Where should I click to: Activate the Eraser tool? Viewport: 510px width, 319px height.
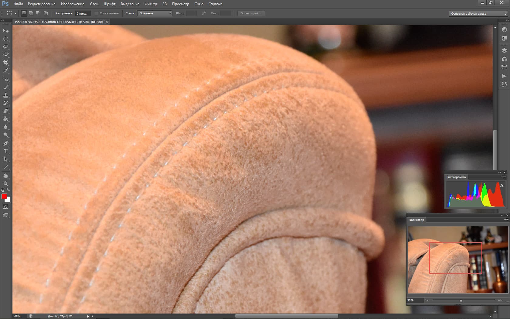click(6, 111)
